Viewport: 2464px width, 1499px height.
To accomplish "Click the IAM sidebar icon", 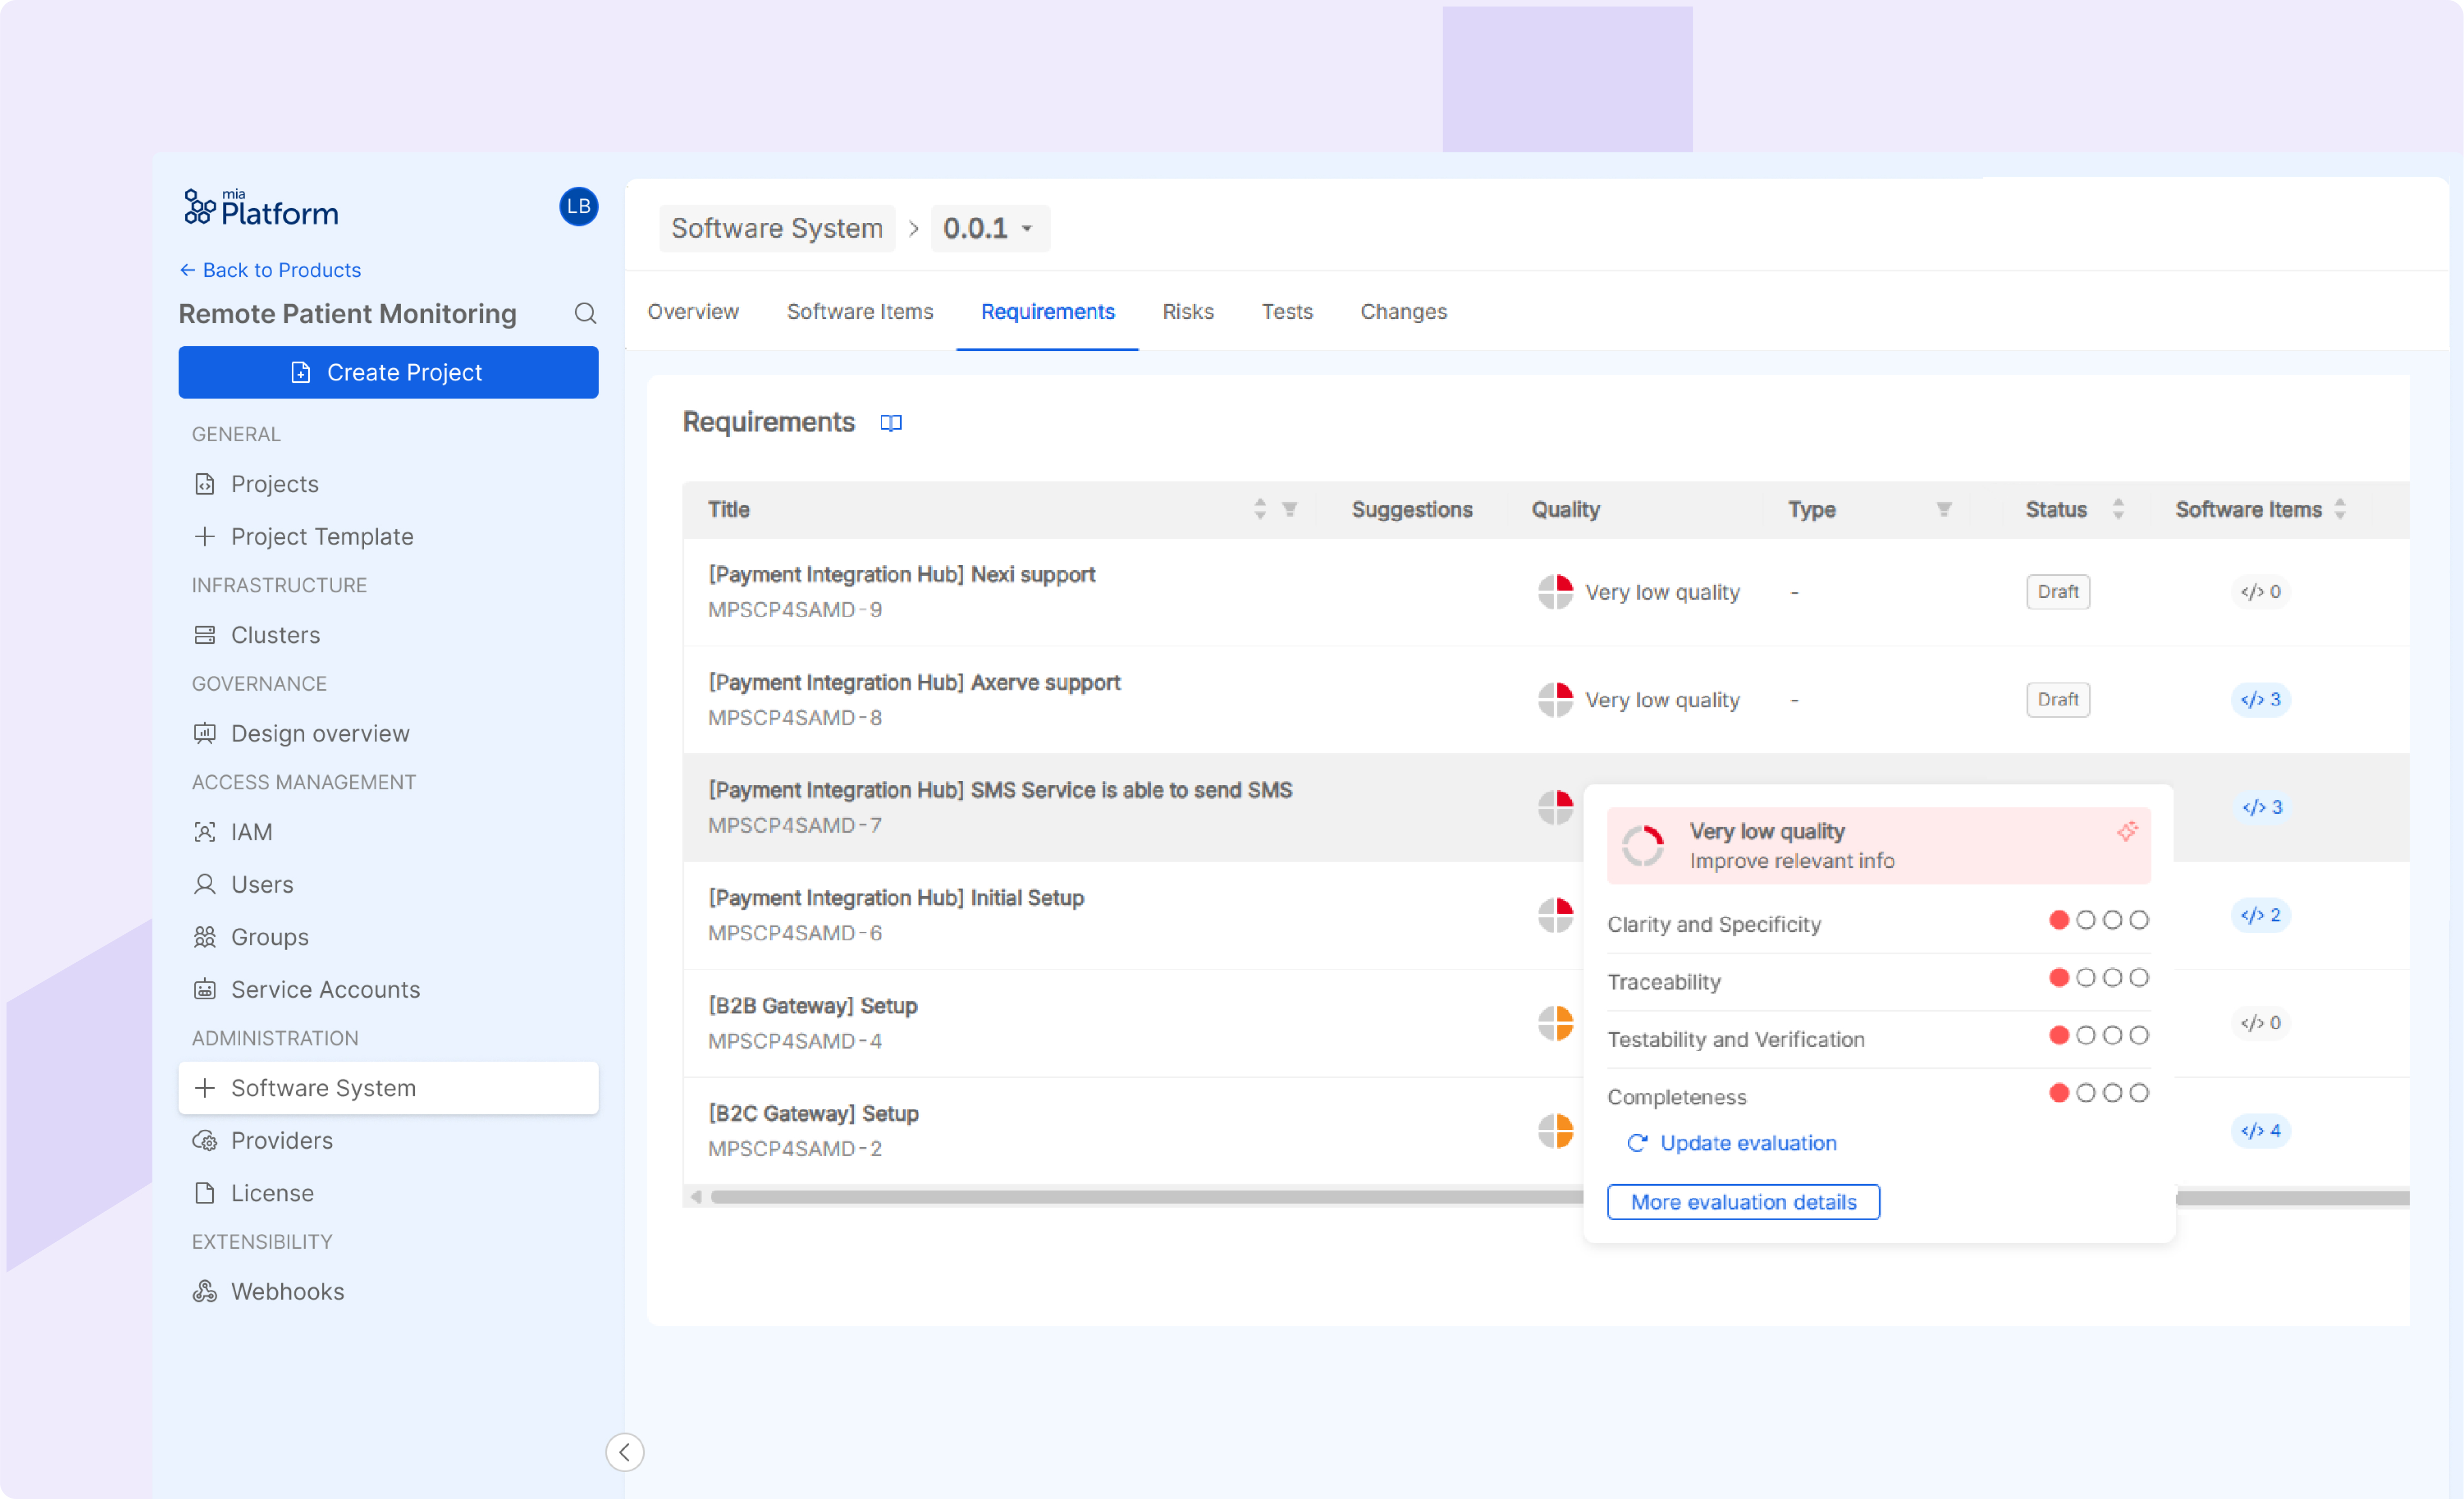I will [205, 832].
